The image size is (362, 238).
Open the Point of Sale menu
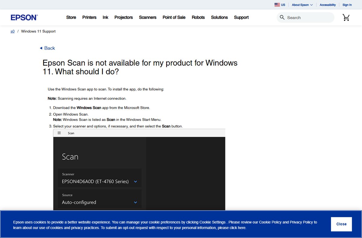pyautogui.click(x=174, y=17)
